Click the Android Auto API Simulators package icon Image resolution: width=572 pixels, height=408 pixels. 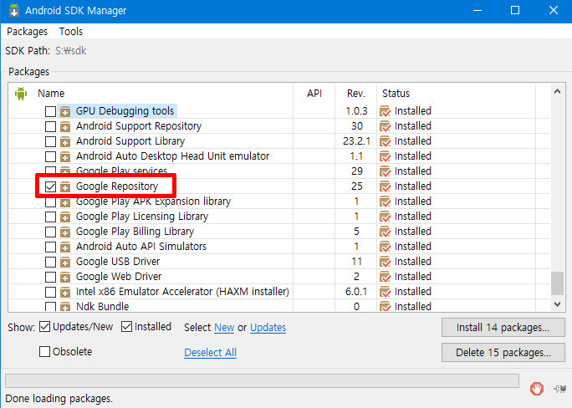[65, 247]
